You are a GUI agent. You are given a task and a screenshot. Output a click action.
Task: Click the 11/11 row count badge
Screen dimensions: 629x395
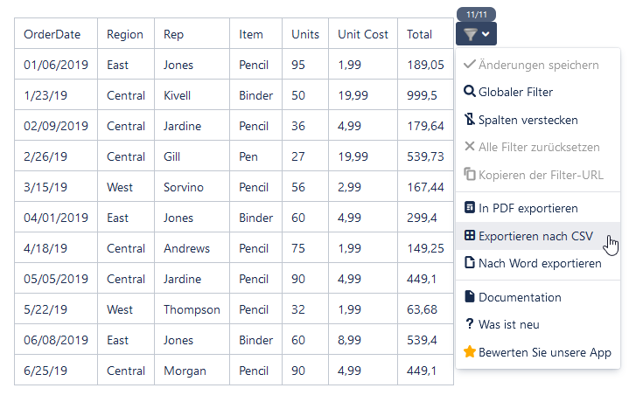click(477, 15)
